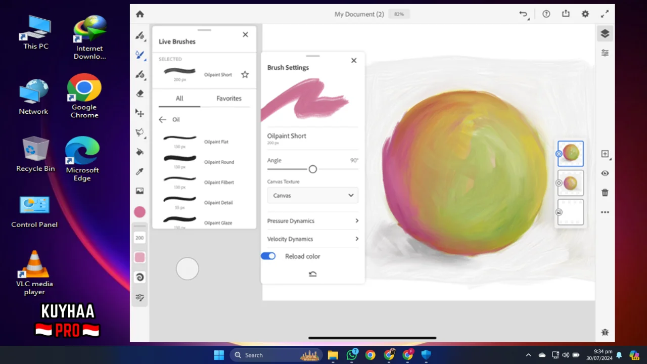Open brush settings in the toolbar

(x=140, y=298)
